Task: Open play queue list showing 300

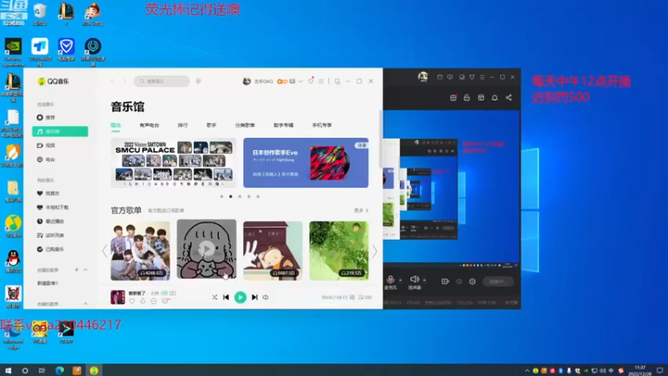Action: [365, 297]
